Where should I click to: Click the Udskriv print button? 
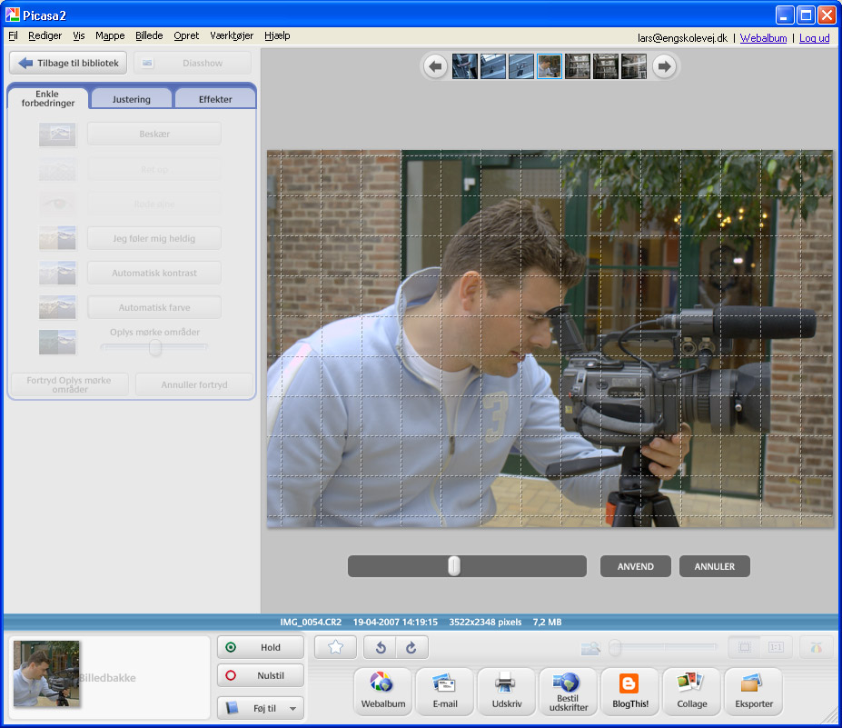506,692
